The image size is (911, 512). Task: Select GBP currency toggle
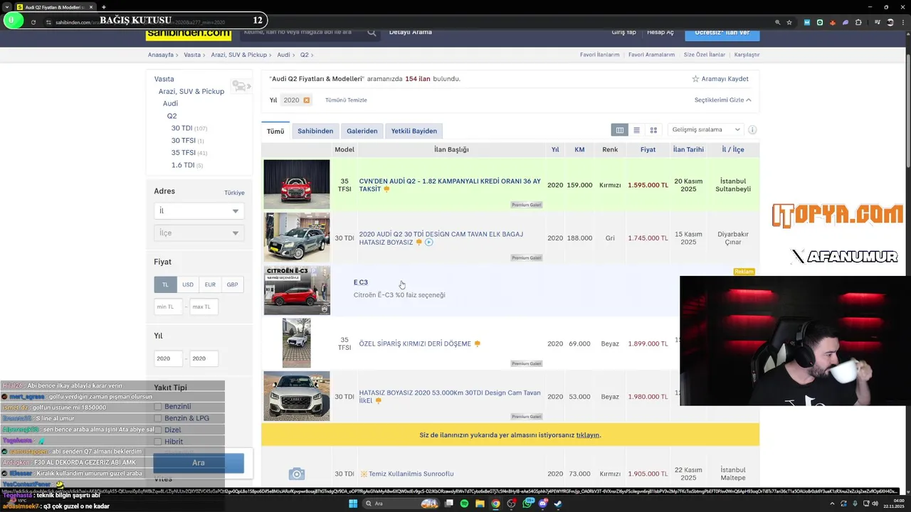pos(232,284)
